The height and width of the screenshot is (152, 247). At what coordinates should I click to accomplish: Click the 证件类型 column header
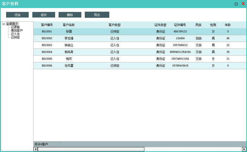coord(160,25)
